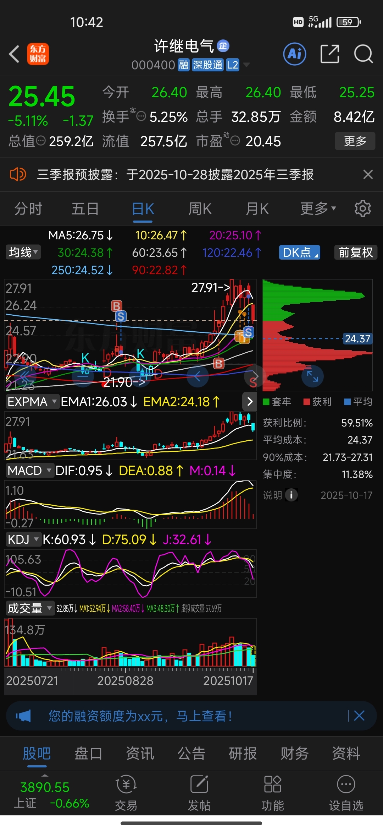The height and width of the screenshot is (831, 383).
Task: Open the 成交量 volume dropdown
Action: (30, 608)
